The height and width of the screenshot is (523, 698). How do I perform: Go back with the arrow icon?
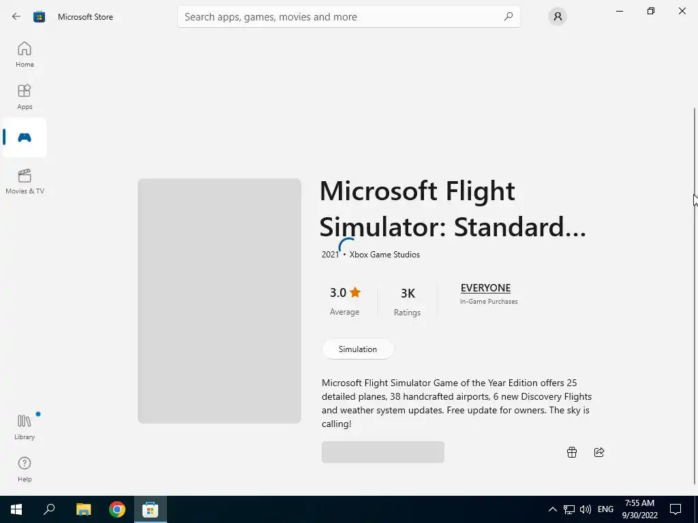16,16
